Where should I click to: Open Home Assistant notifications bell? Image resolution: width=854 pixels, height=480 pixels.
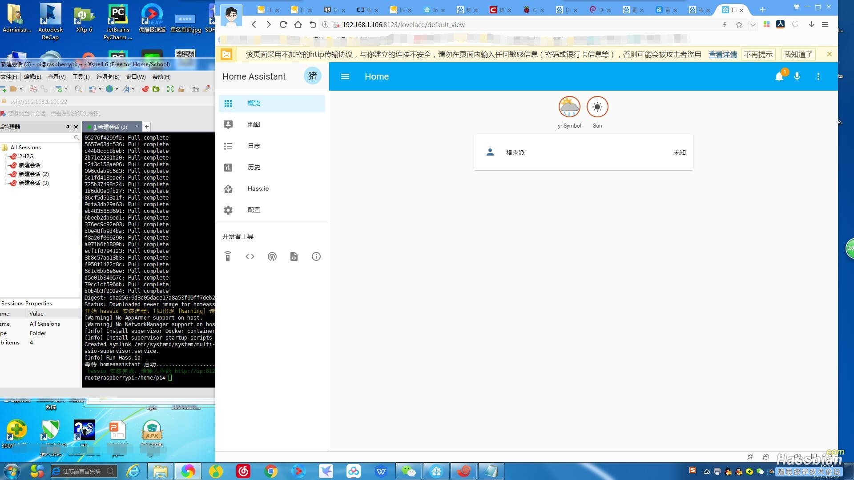click(779, 76)
